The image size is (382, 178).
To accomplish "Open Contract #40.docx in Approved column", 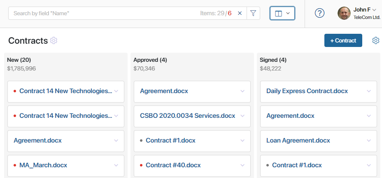I will pos(173,165).
